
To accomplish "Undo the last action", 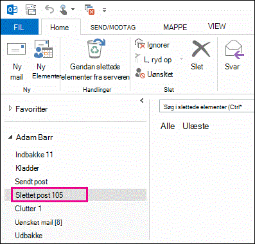I will tap(49, 10).
